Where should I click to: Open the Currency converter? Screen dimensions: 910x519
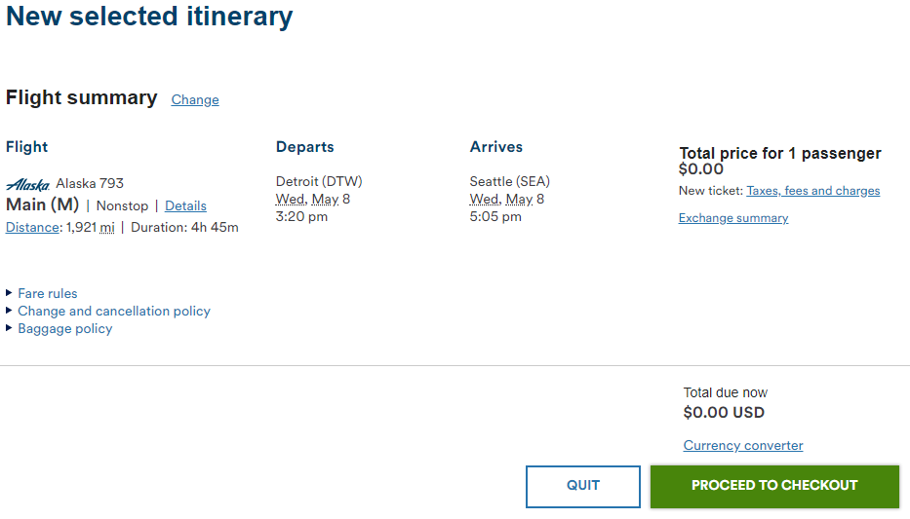[743, 445]
